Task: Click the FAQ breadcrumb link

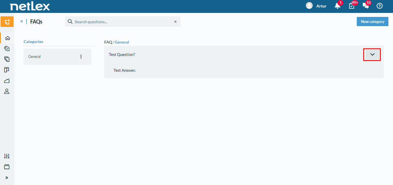Action: coord(108,42)
